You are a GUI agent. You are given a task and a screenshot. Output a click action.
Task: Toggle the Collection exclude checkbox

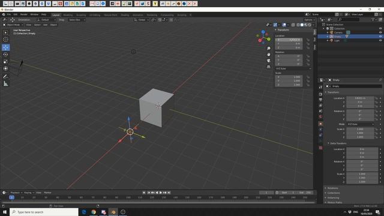[x=328, y=28]
